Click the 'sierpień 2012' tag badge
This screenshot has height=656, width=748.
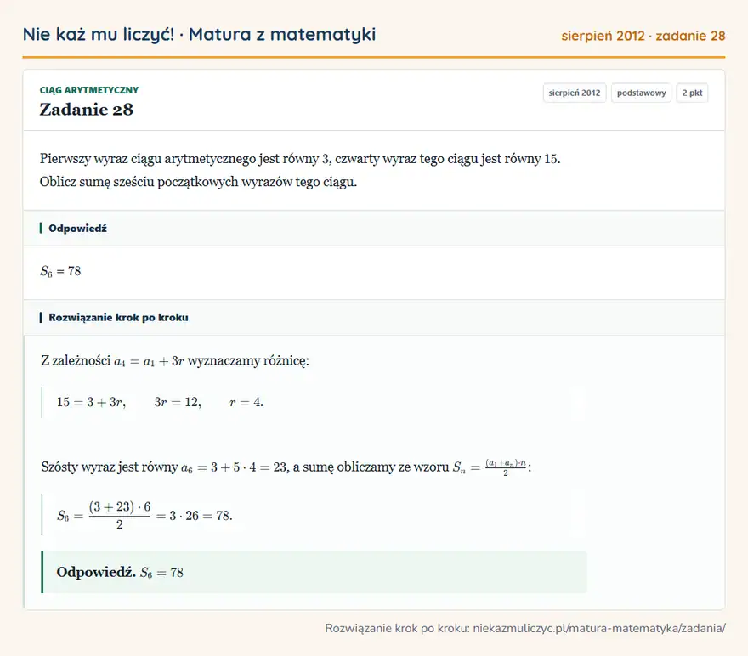[575, 93]
